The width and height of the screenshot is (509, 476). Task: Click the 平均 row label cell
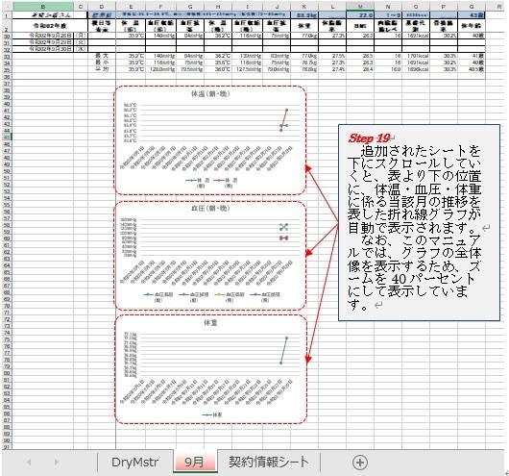coord(102,69)
